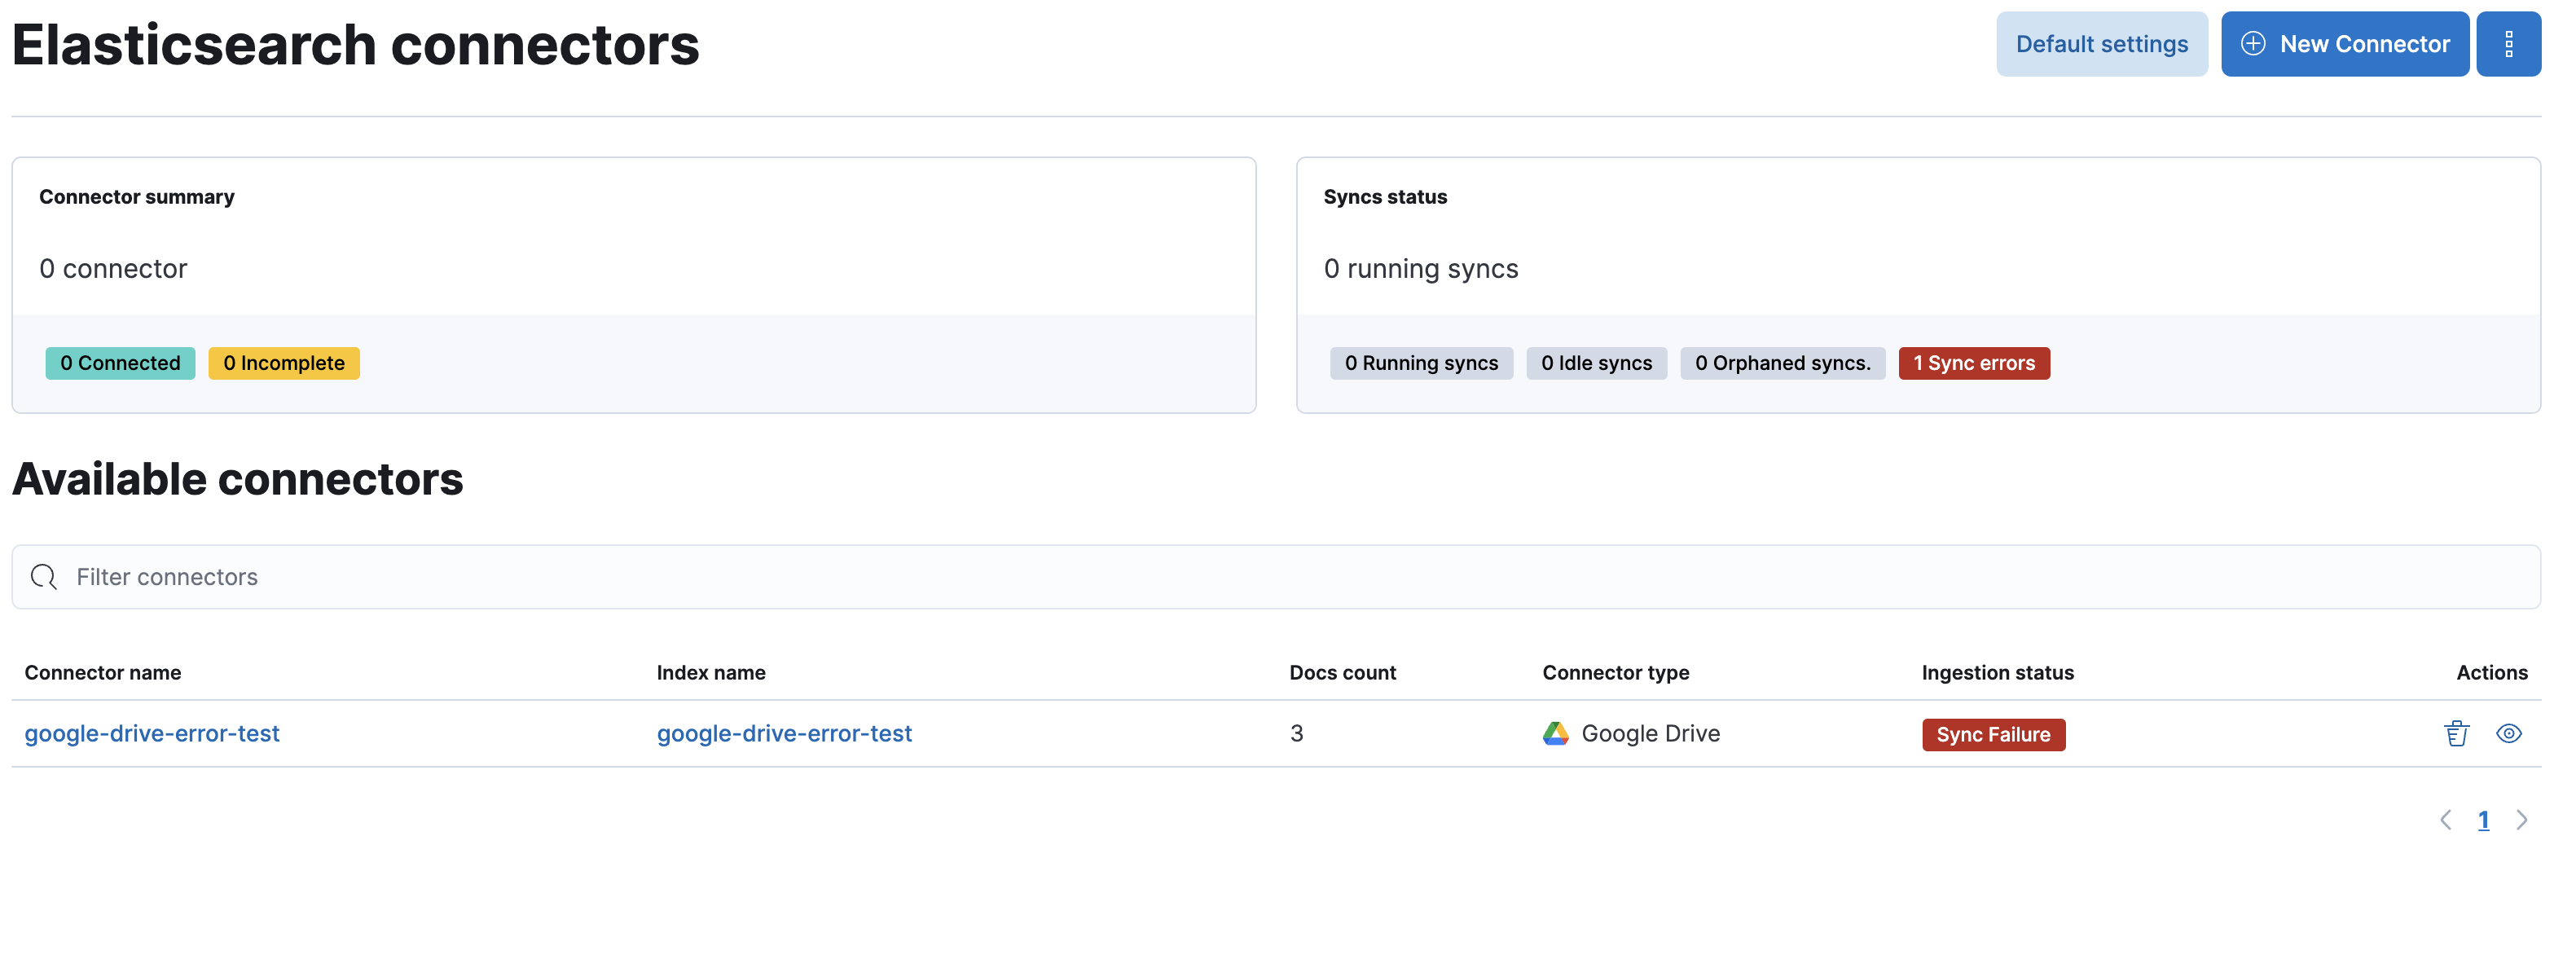Click the 0 Orphaned syncs badge
The height and width of the screenshot is (955, 2576).
tap(1782, 363)
